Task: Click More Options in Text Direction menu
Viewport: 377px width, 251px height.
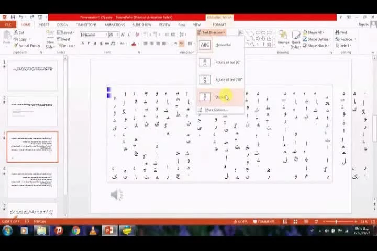Action: click(215, 110)
